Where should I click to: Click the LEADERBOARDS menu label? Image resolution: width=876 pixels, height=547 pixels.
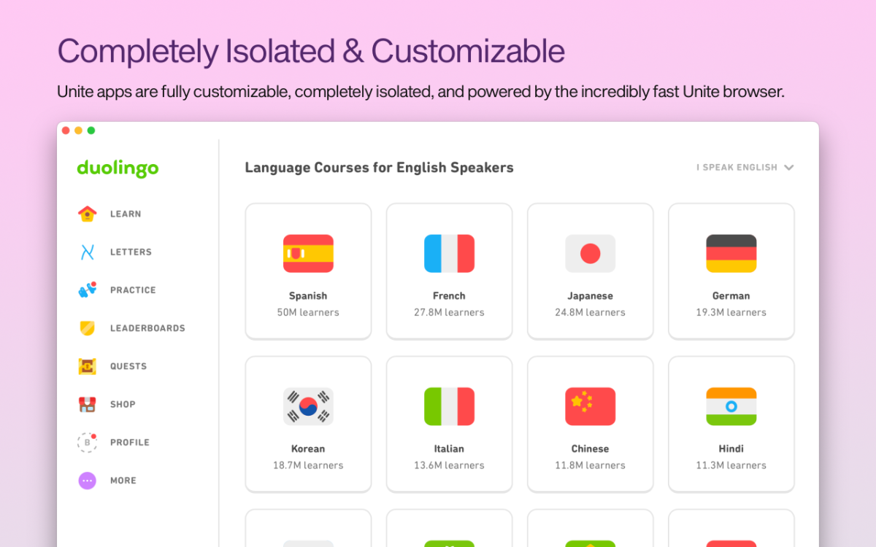point(147,328)
